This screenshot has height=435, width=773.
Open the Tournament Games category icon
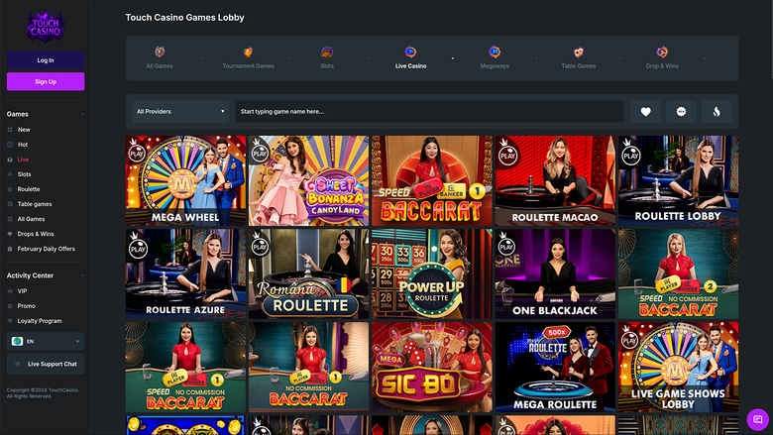(x=248, y=52)
